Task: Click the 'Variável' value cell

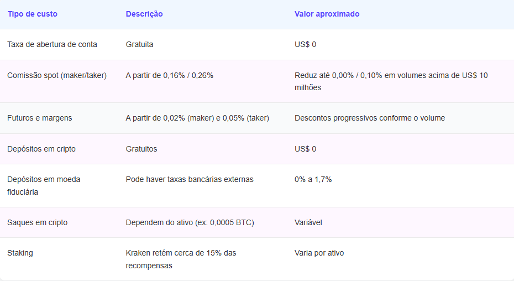Action: [308, 222]
